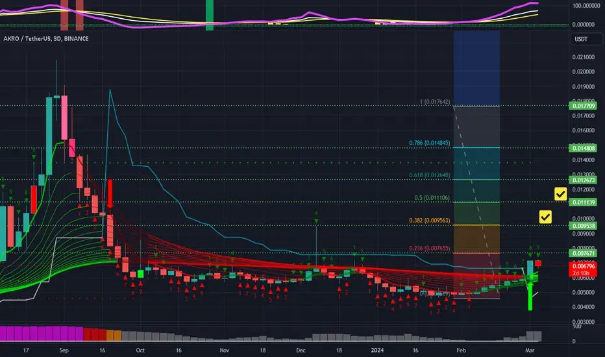Click the green 0.014808 price label
This screenshot has width=605, height=357.
[582, 148]
